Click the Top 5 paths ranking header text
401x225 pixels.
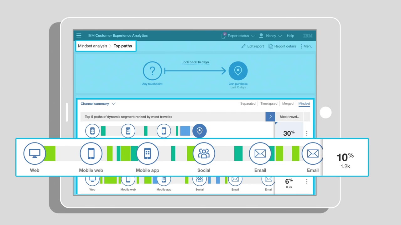128,117
